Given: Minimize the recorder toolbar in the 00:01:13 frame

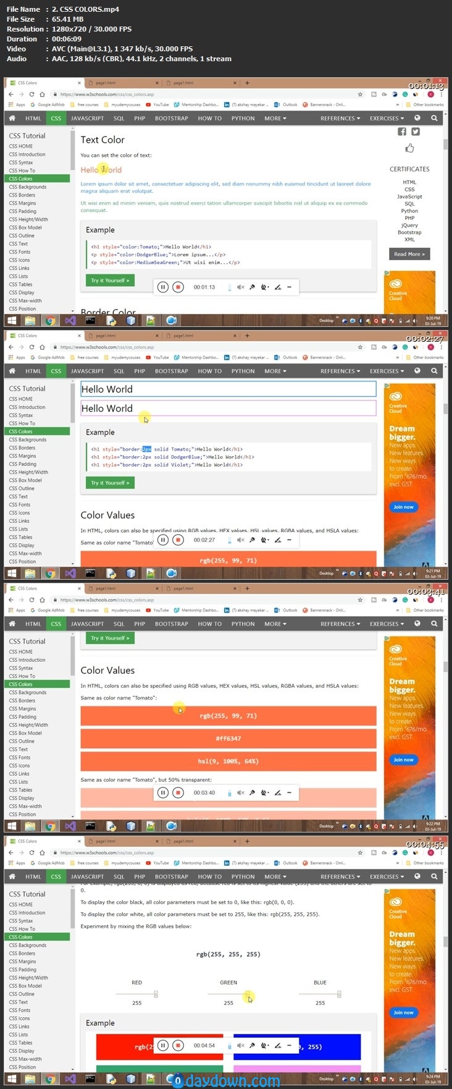Looking at the screenshot, I should point(289,287).
